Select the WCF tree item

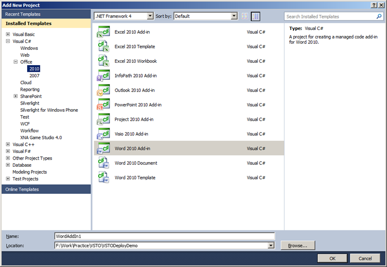25,124
